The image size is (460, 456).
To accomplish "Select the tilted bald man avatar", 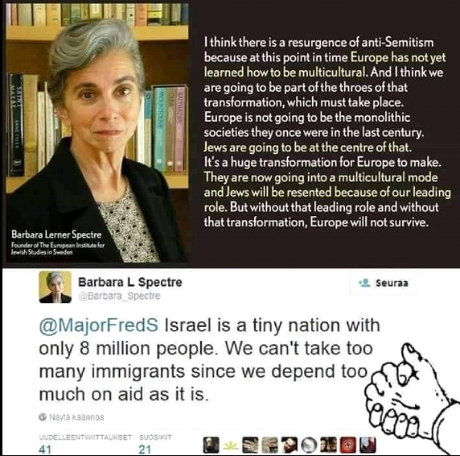I will (x=290, y=446).
